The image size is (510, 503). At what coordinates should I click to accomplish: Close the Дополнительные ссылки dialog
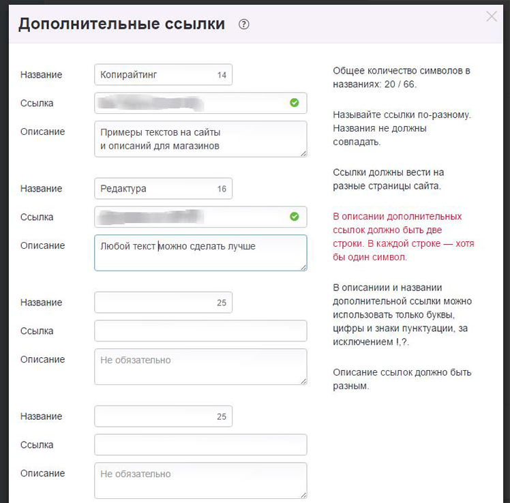click(x=491, y=16)
